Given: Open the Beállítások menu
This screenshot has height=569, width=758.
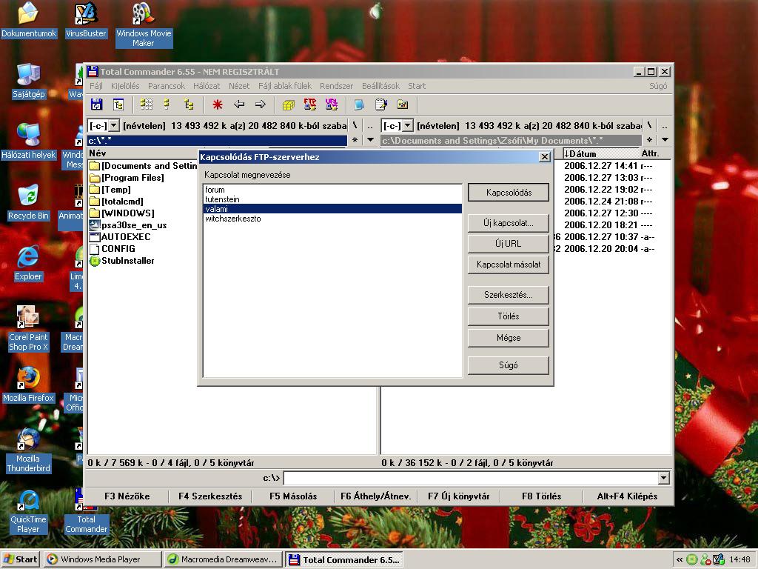Looking at the screenshot, I should coord(380,86).
